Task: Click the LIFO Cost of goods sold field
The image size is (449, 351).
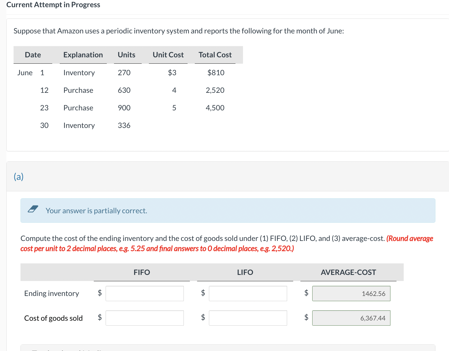Action: point(248,318)
